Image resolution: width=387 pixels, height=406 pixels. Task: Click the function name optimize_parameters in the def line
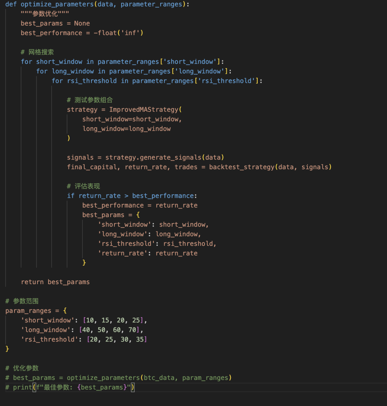point(57,4)
